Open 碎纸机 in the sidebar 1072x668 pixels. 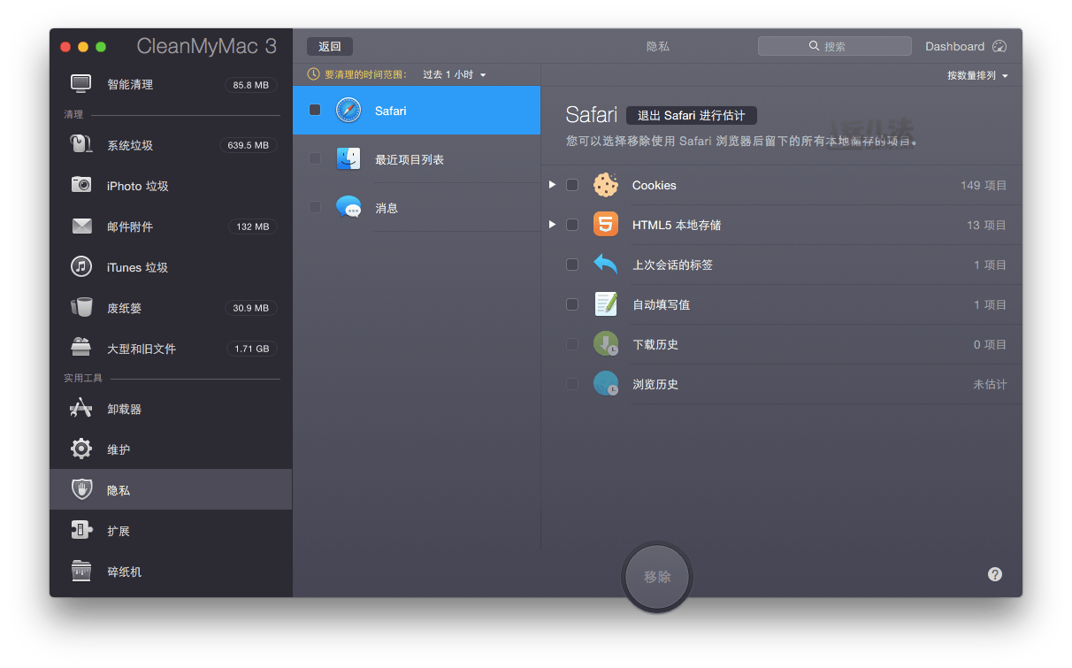(171, 572)
